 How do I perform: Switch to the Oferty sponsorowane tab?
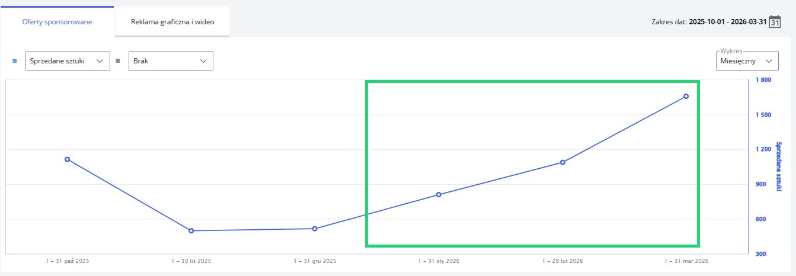point(57,22)
